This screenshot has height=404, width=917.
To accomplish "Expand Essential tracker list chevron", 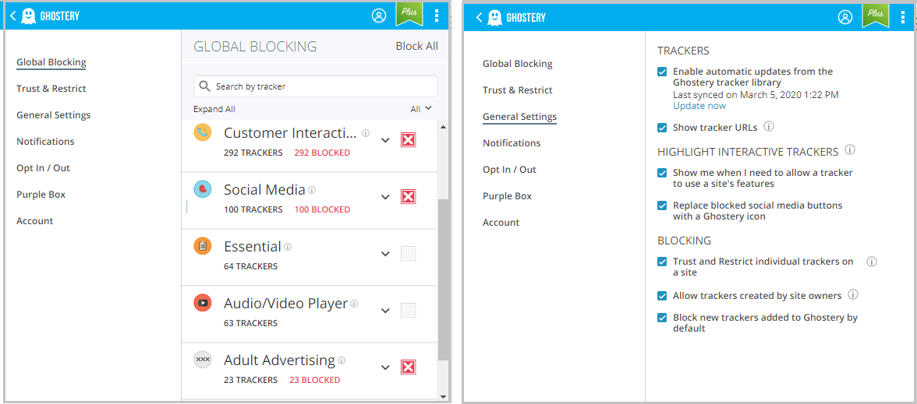I will click(385, 254).
